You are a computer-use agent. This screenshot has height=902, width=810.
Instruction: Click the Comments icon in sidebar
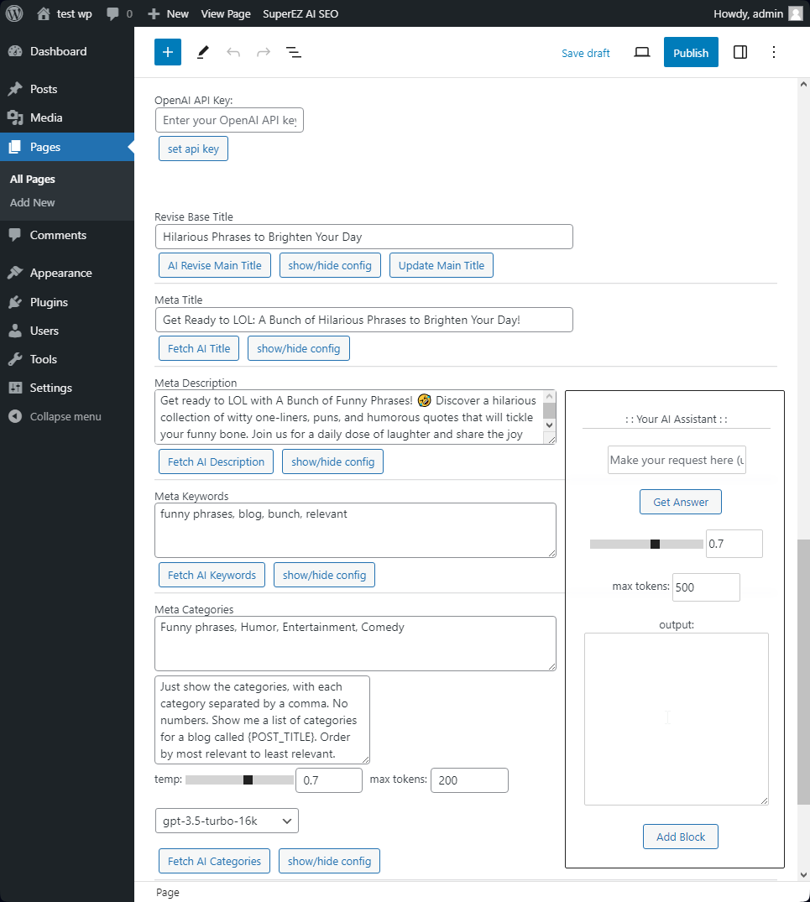pyautogui.click(x=15, y=235)
